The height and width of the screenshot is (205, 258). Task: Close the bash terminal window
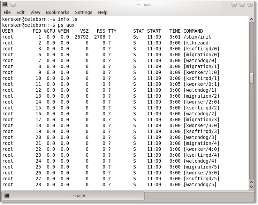pos(250,4)
